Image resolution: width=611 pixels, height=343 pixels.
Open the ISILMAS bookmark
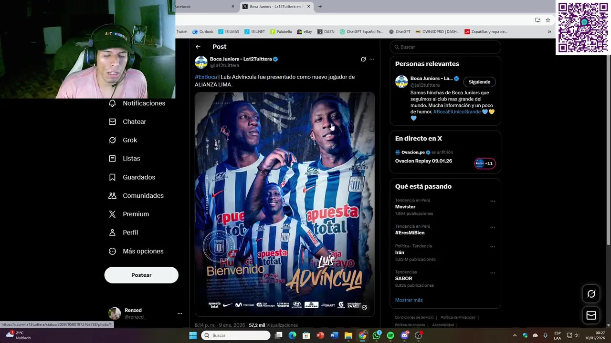pos(229,32)
